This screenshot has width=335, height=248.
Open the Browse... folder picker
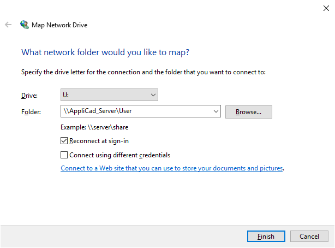tap(249, 112)
